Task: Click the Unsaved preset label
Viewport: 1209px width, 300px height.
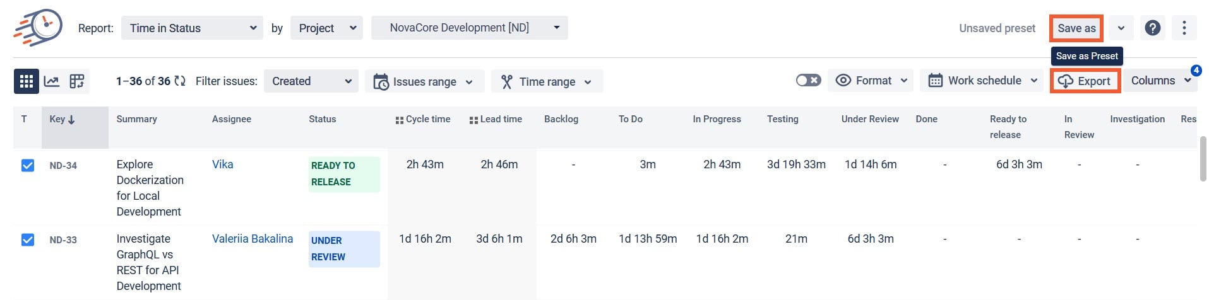Action: [997, 28]
